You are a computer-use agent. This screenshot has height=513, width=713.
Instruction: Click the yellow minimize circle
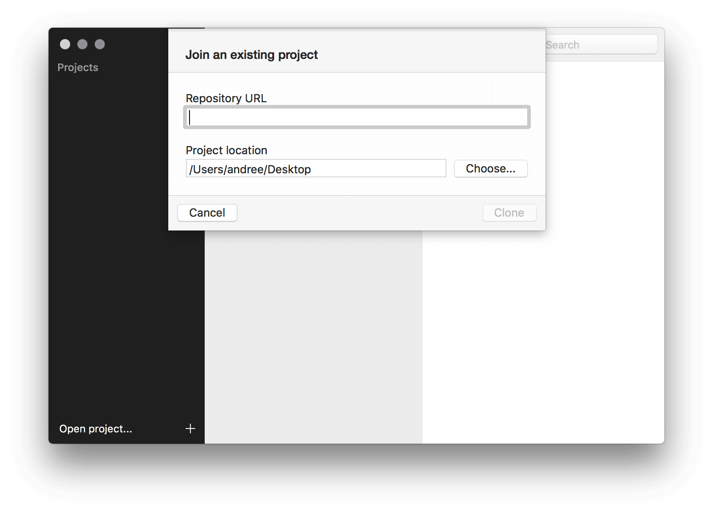coord(82,44)
